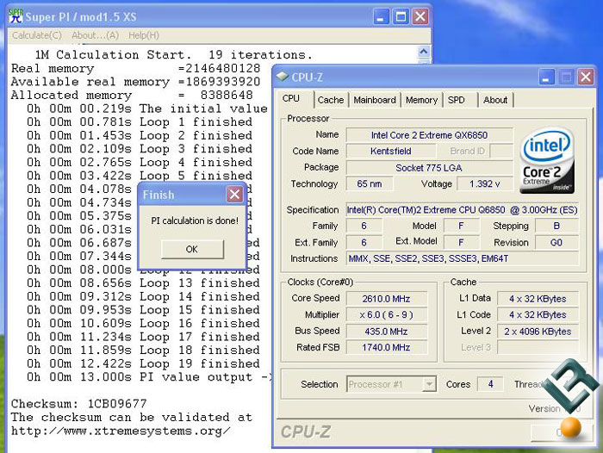Click the Name field Intel Core 2 Extreme QX6850
This screenshot has width=603, height=453.
point(429,135)
